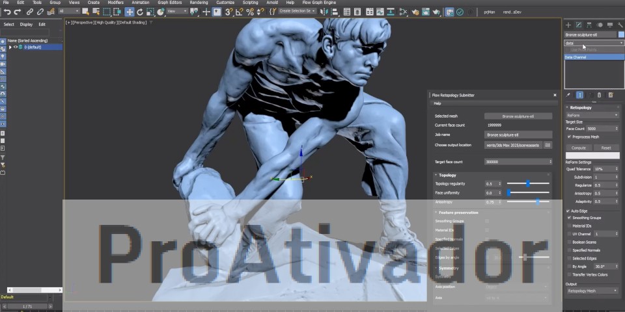Open the Modifiers menu
Viewport: 625px width, 312px height.
pos(116,3)
